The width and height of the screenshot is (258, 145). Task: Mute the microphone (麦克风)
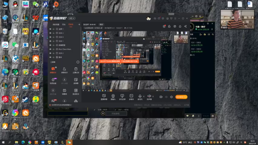click(x=140, y=97)
